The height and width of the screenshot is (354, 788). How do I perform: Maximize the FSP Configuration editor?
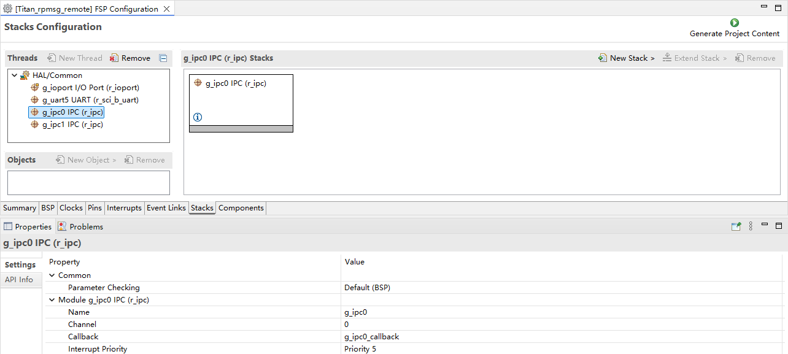(x=778, y=7)
